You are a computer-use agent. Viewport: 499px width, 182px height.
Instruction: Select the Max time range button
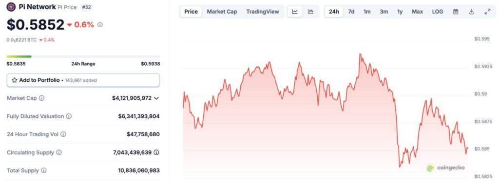point(417,12)
